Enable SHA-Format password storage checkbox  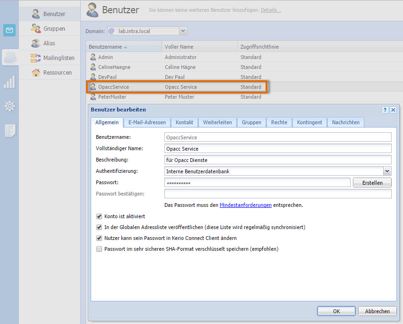[x=99, y=249]
